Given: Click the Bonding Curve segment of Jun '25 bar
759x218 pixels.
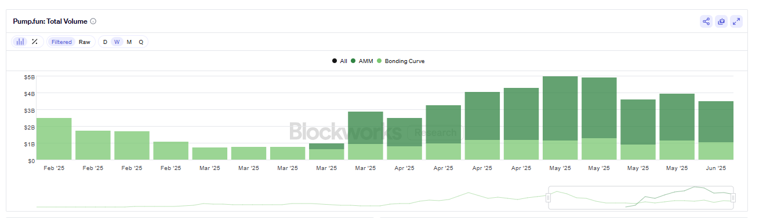Looking at the screenshot, I should pyautogui.click(x=716, y=151).
